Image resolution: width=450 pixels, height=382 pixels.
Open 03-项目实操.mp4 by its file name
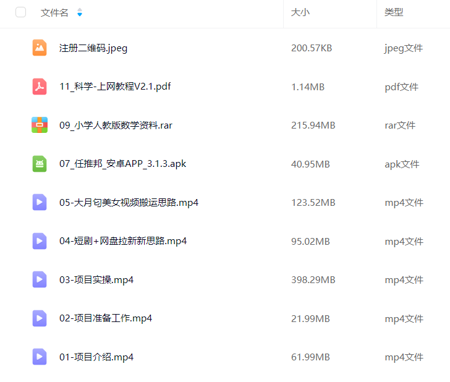[96, 280]
